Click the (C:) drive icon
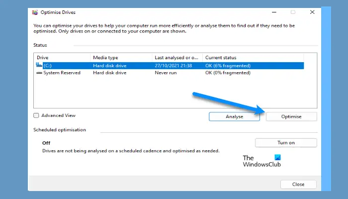The height and width of the screenshot is (199, 348). coord(39,65)
